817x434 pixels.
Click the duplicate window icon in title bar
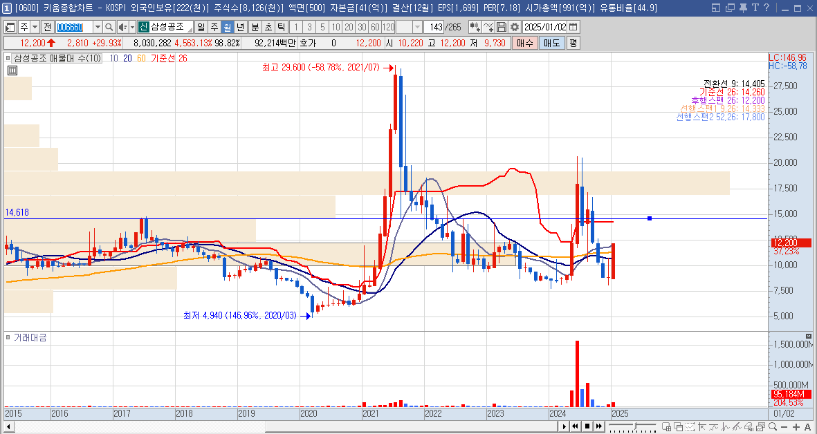click(730, 8)
